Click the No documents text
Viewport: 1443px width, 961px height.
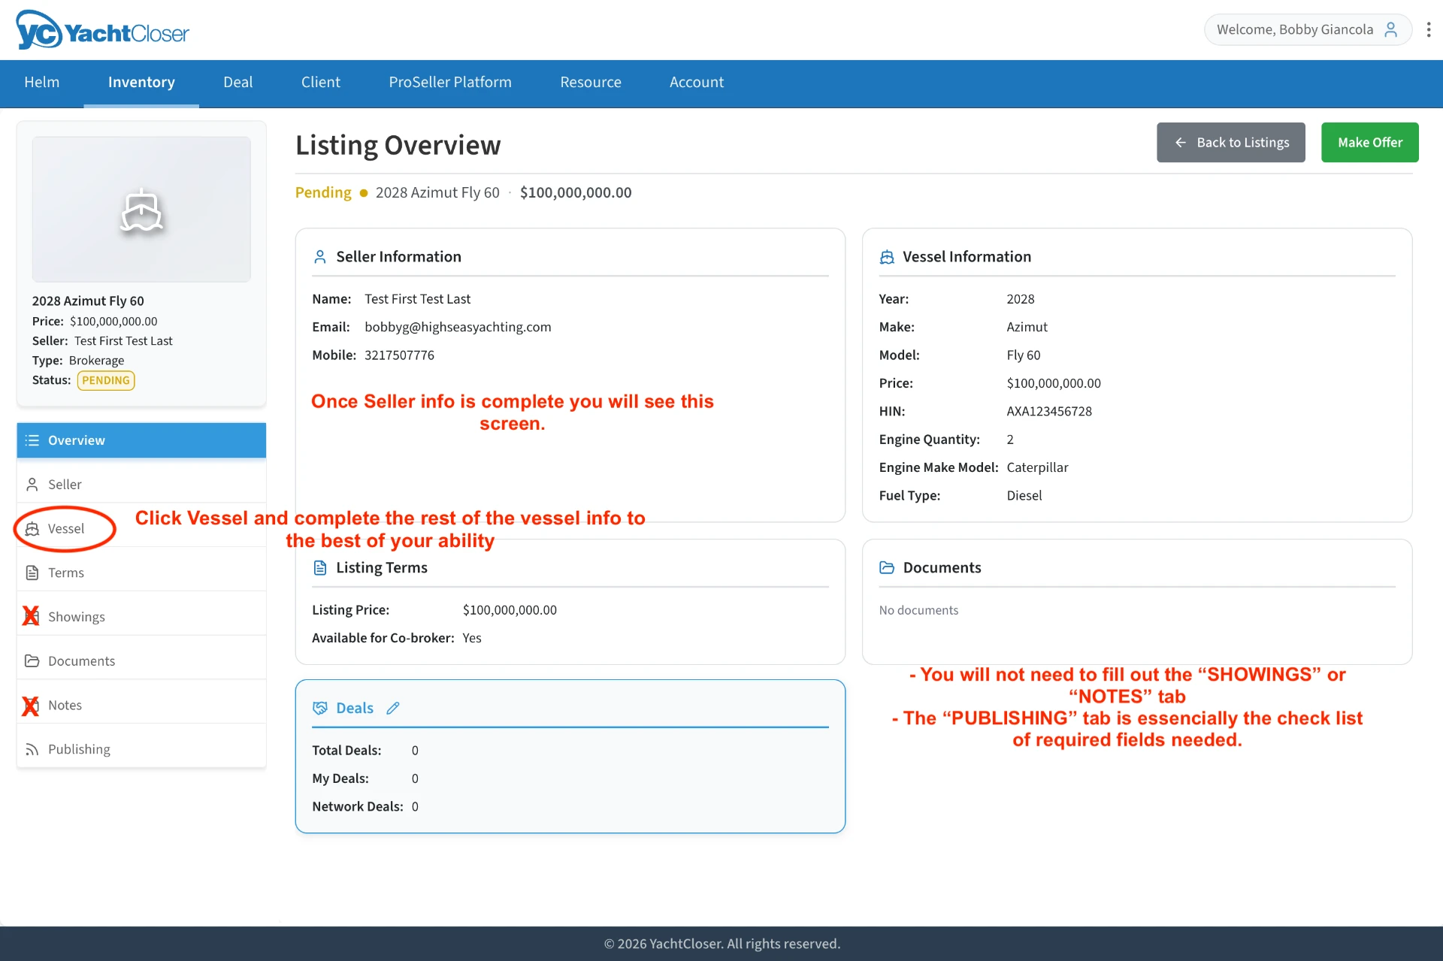[x=918, y=611]
